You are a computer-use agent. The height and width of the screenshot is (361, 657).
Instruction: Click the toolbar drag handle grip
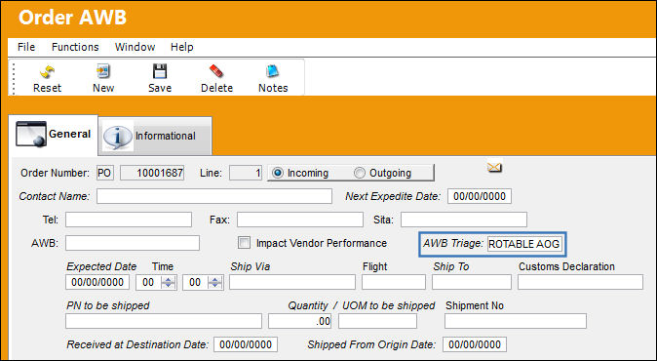point(15,78)
